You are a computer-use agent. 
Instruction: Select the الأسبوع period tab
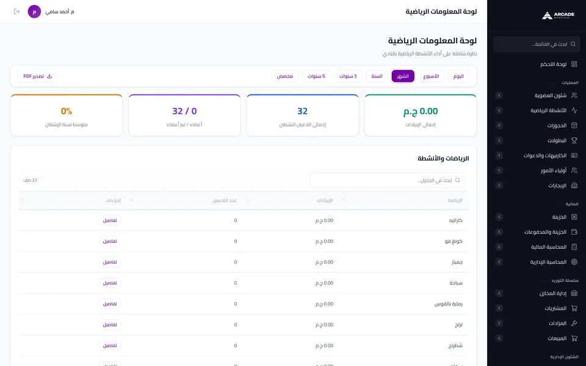(x=431, y=76)
